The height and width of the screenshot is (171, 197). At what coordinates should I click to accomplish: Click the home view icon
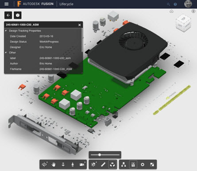tap(171, 11)
